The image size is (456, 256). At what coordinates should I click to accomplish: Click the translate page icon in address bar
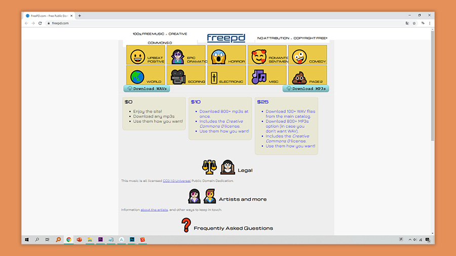coord(407,23)
